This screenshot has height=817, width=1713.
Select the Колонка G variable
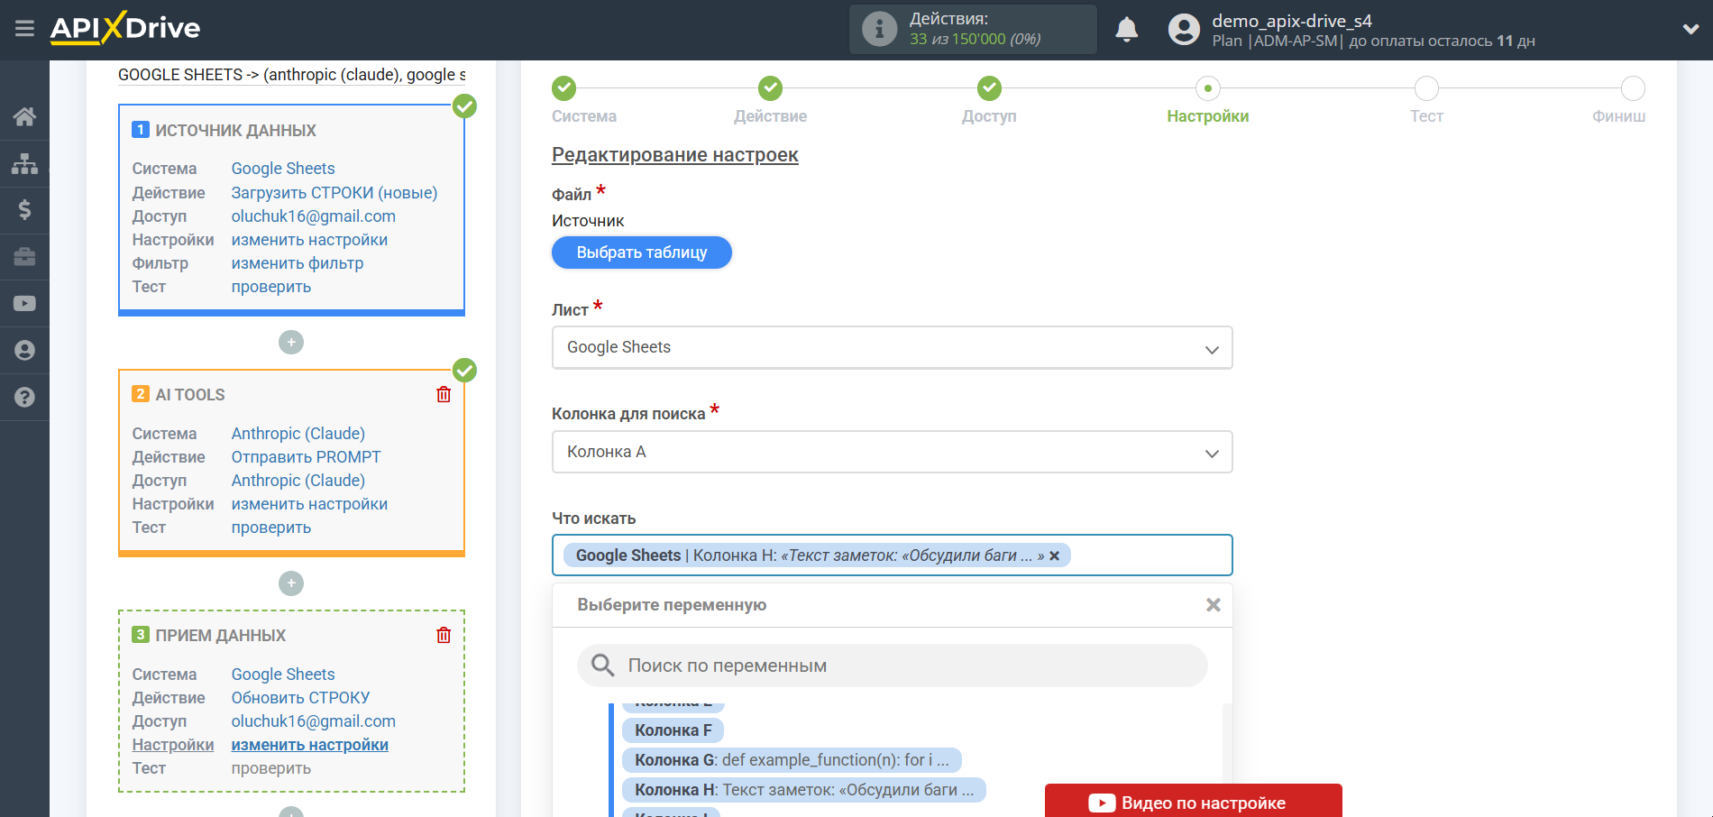(791, 760)
